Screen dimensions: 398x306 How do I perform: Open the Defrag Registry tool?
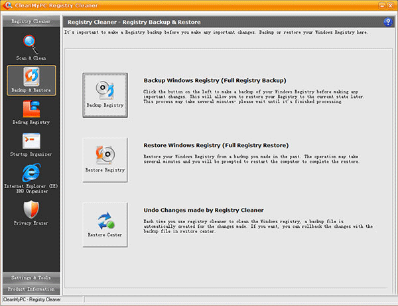click(x=31, y=110)
